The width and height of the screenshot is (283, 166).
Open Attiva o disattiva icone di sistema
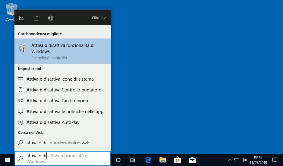(x=63, y=79)
